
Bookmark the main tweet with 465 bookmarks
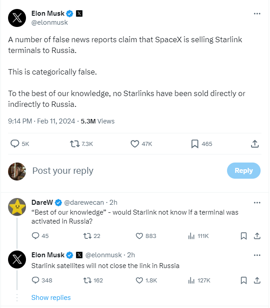(x=195, y=144)
